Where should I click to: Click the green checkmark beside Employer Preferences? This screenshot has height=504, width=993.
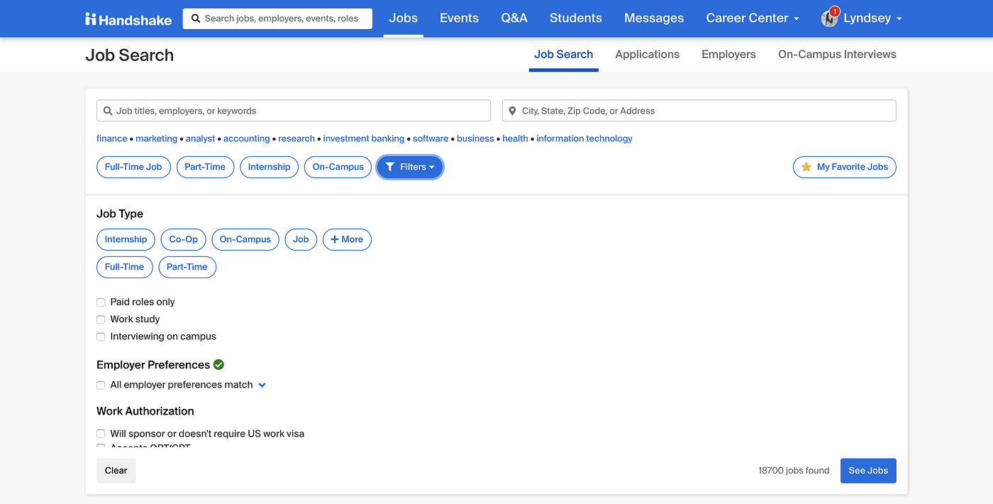tap(218, 364)
